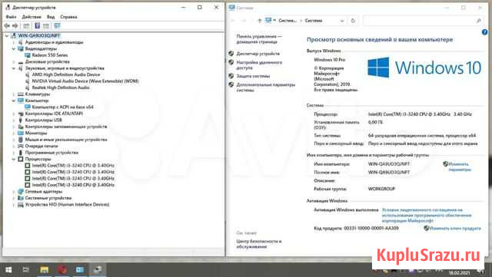Select AMD High Definition Audio Device
The image size is (492, 277).
point(66,74)
